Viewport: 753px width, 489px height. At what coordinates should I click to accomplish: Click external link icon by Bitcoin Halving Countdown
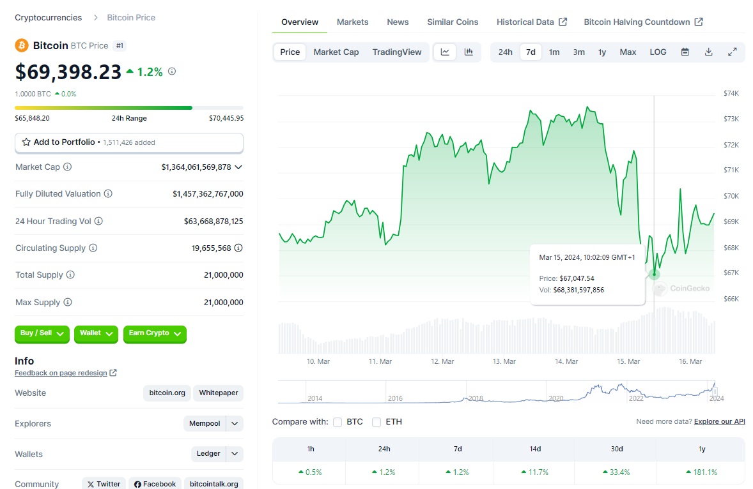click(x=699, y=22)
